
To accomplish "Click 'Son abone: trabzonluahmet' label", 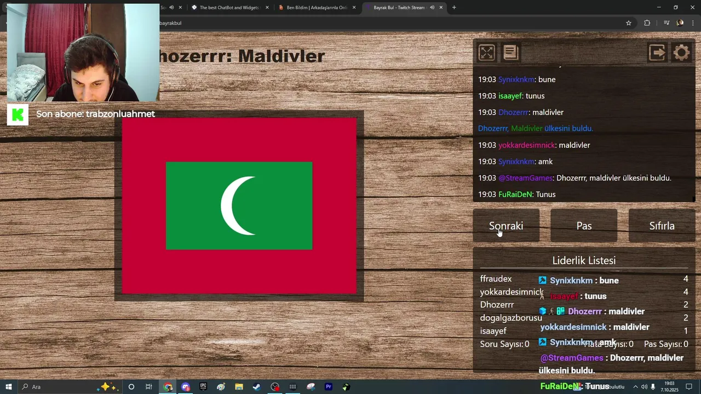I will click(x=96, y=114).
